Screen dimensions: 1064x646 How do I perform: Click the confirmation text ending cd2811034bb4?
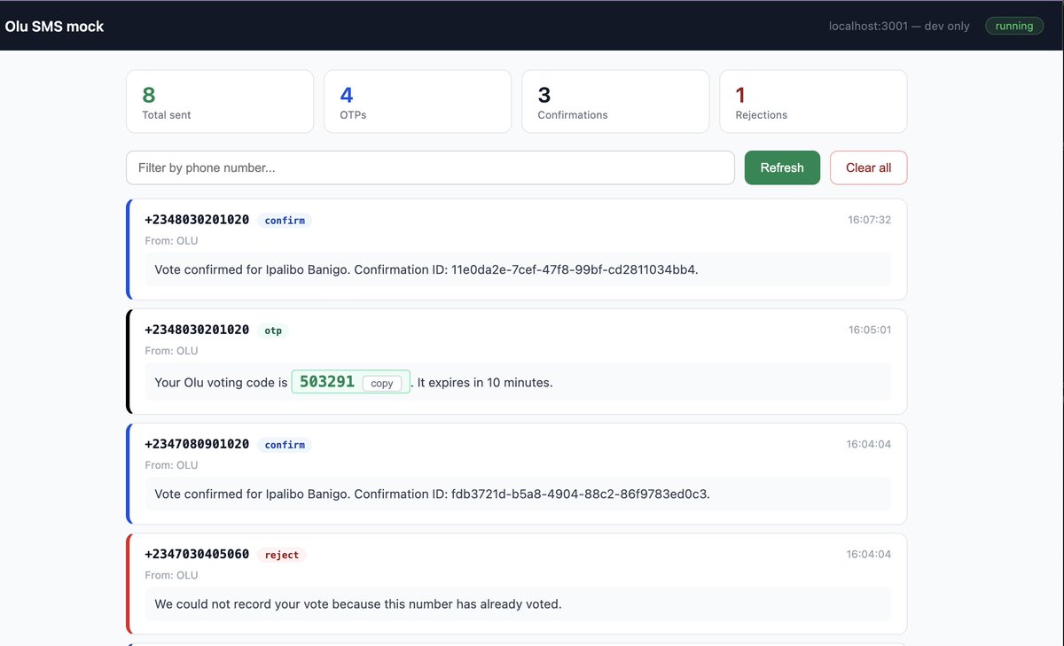pos(426,269)
